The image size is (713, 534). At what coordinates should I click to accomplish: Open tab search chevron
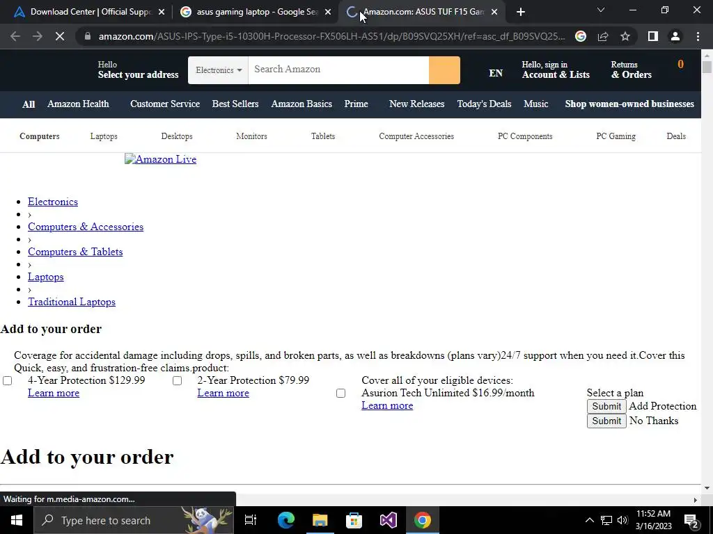tap(601, 10)
